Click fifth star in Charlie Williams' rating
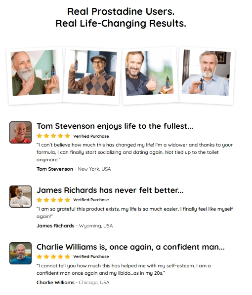 click(67, 257)
